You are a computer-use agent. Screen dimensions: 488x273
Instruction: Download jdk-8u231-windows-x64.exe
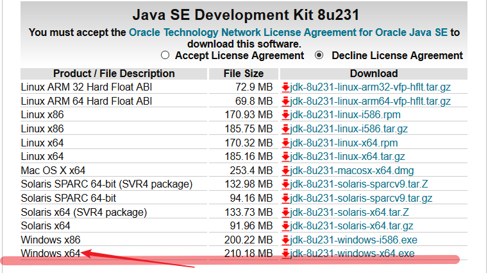click(x=352, y=253)
